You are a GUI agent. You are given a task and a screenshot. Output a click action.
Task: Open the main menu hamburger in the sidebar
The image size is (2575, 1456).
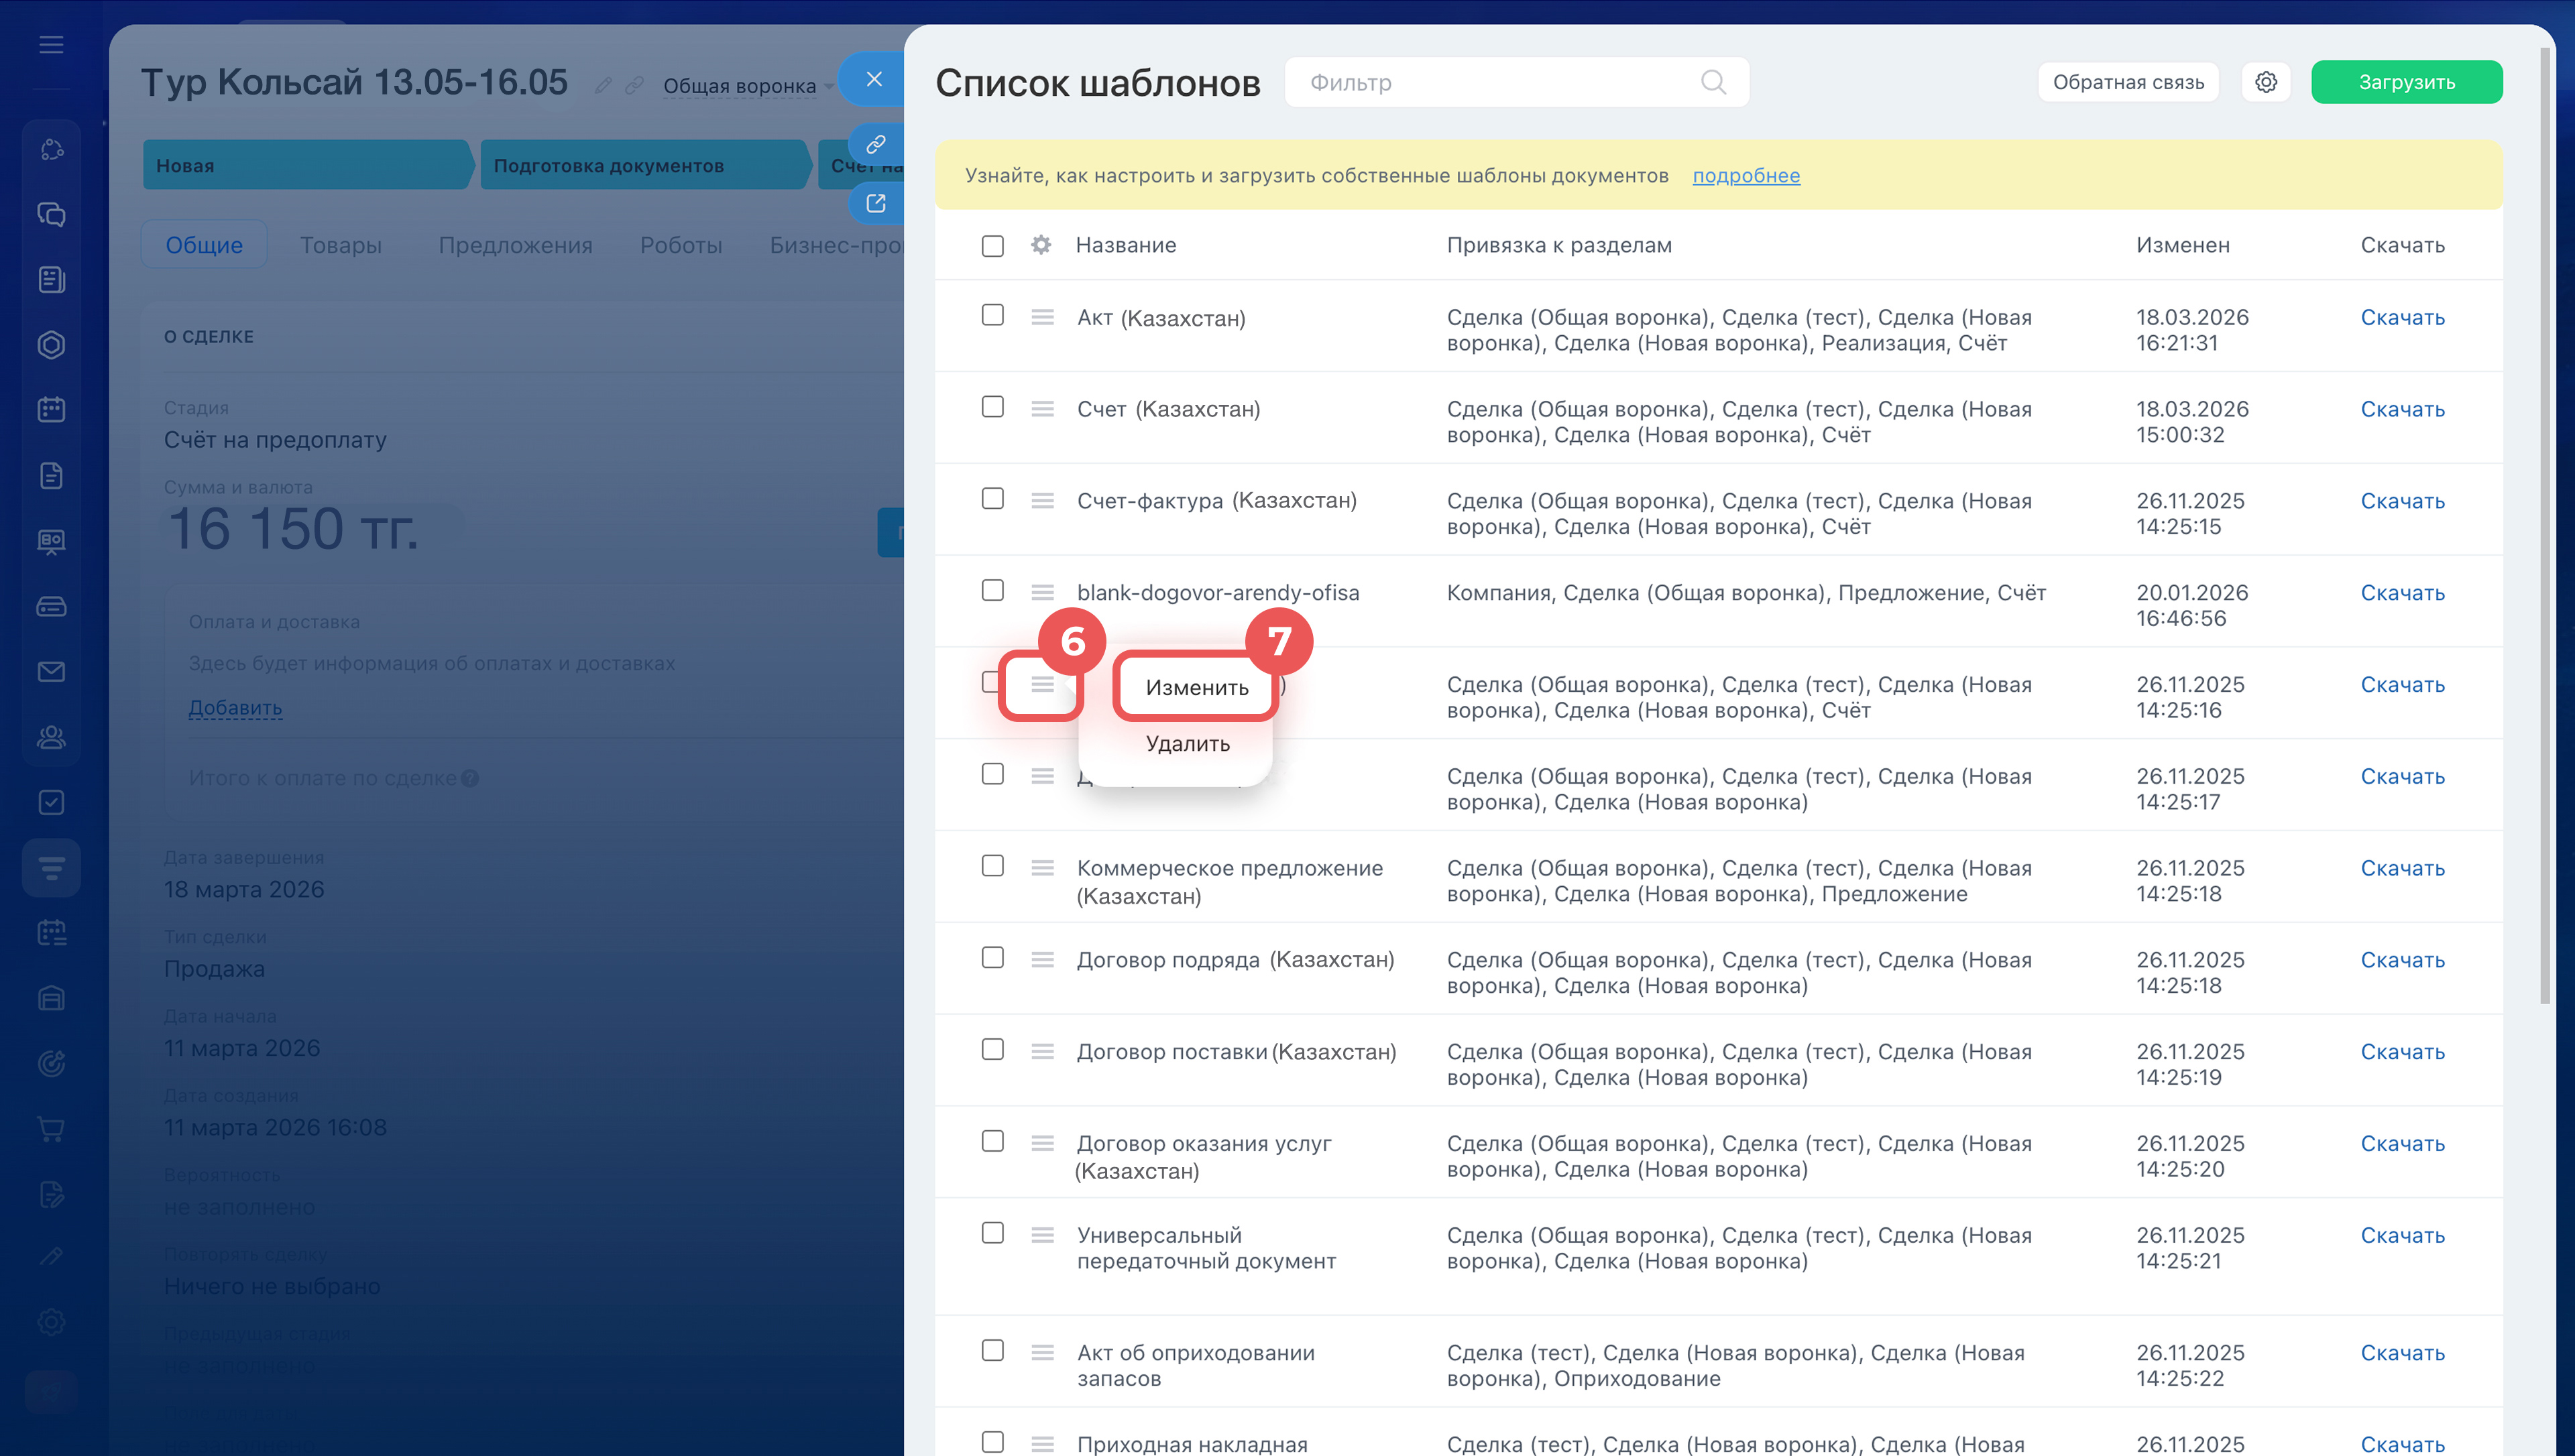tap(51, 44)
